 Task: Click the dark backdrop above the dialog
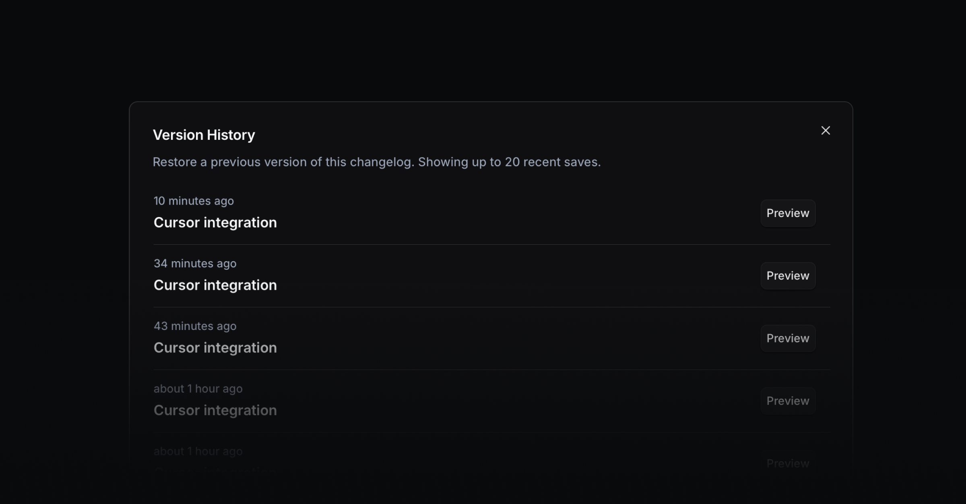pyautogui.click(x=483, y=48)
